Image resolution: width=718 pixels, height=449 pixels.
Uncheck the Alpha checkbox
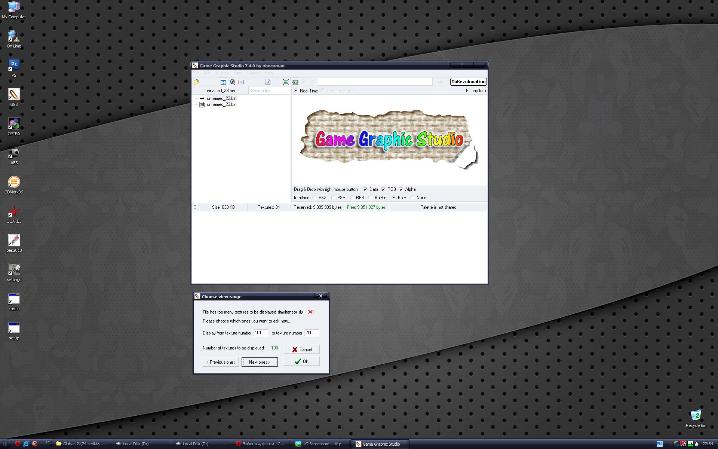(401, 189)
